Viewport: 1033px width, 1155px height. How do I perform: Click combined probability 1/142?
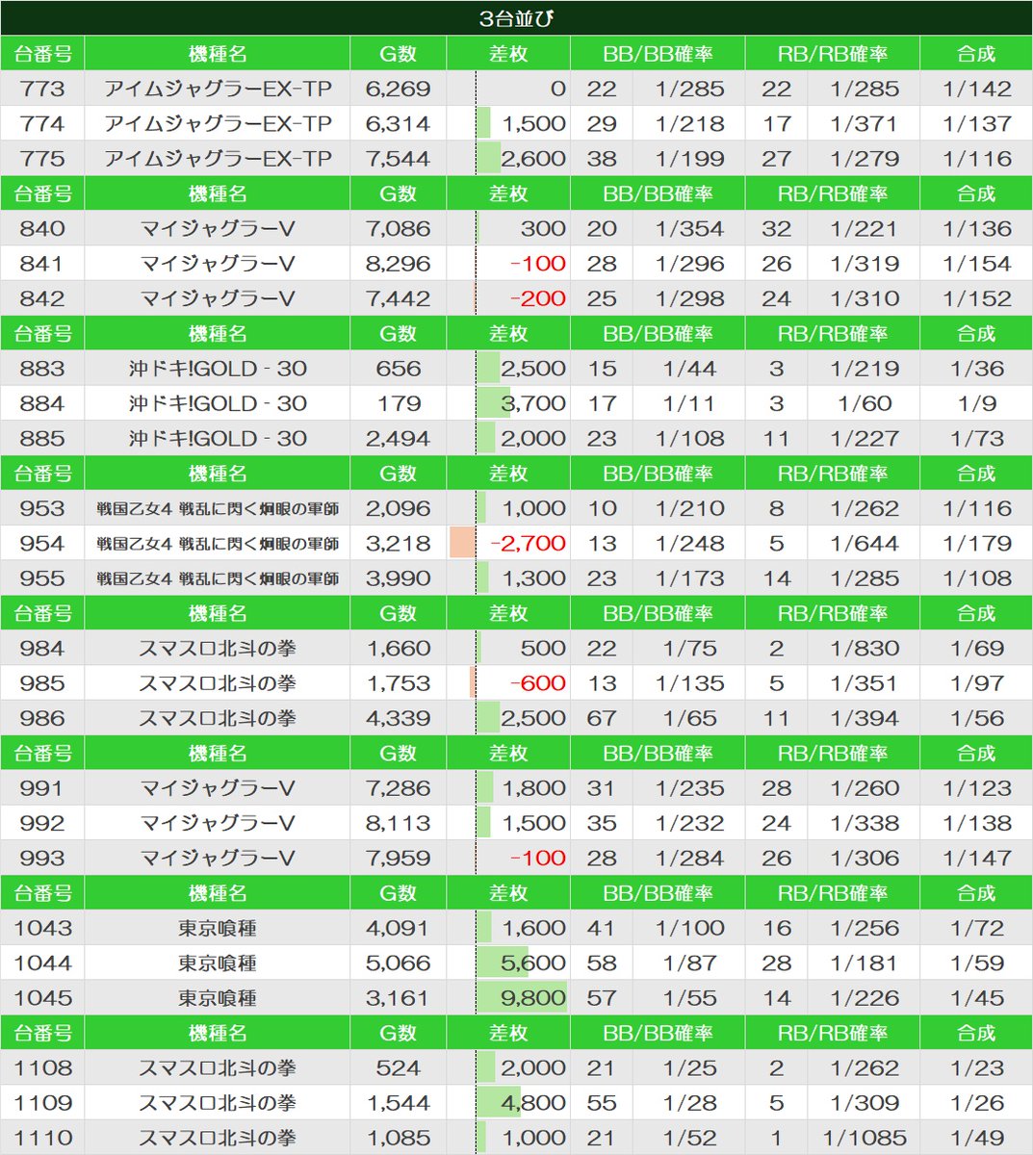(977, 89)
